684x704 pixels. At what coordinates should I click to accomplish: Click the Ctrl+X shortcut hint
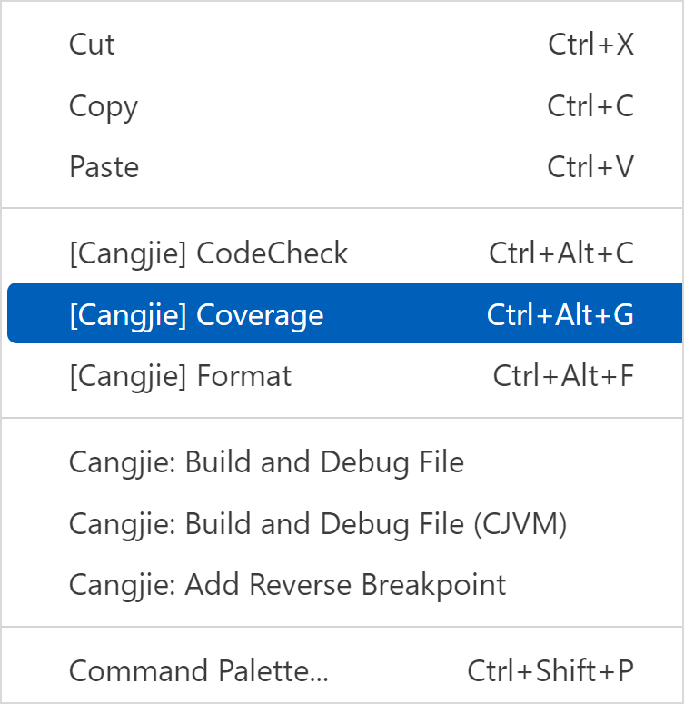(x=590, y=45)
